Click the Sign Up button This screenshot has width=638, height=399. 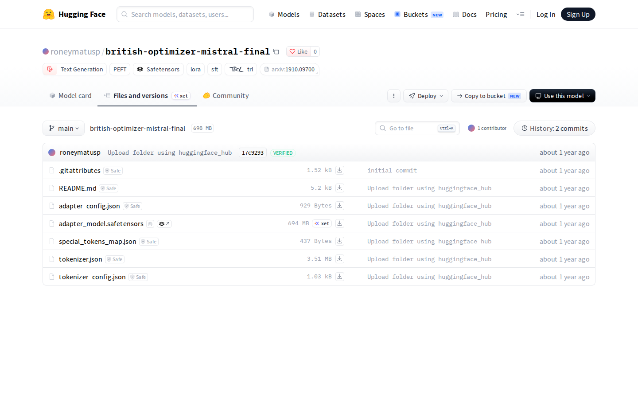(x=578, y=14)
